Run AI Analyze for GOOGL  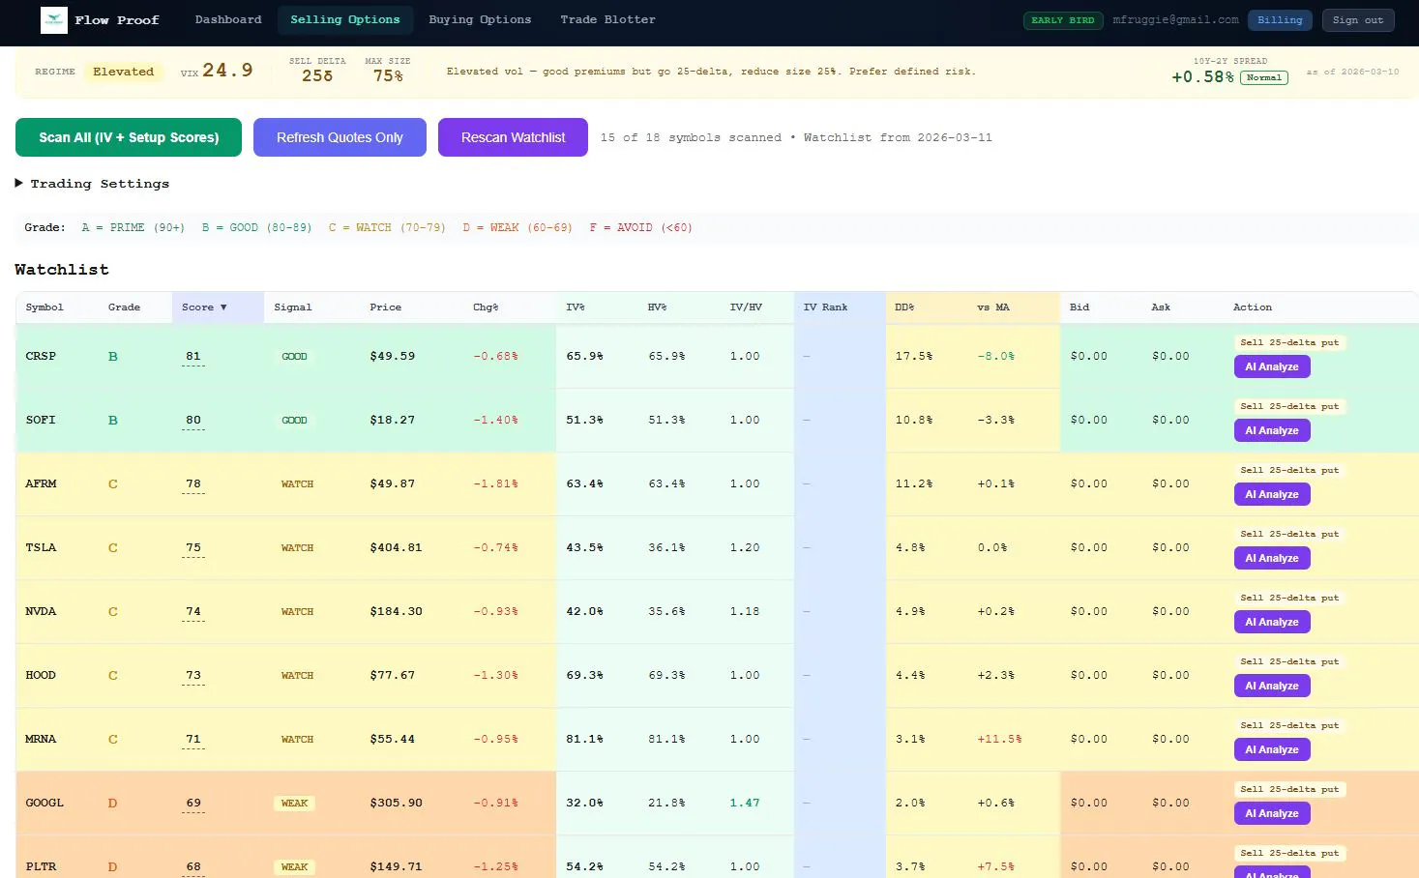(x=1272, y=813)
